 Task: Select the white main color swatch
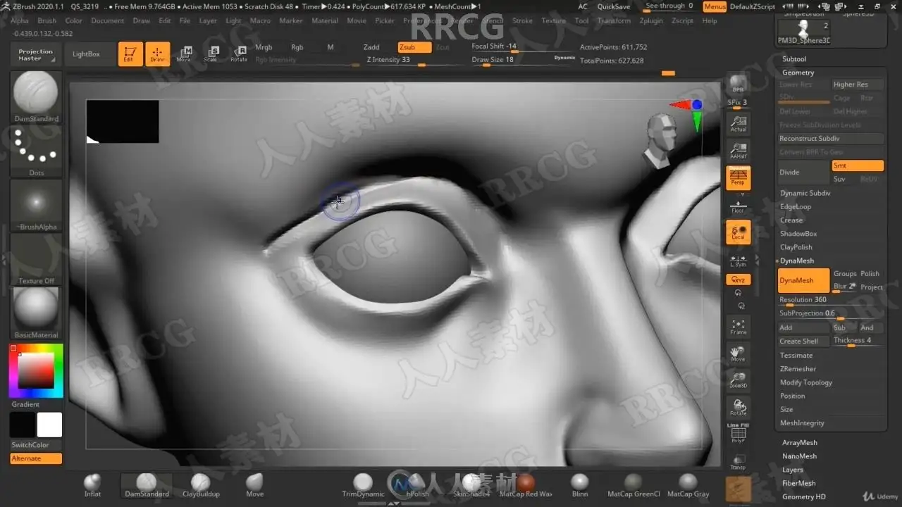tap(49, 425)
